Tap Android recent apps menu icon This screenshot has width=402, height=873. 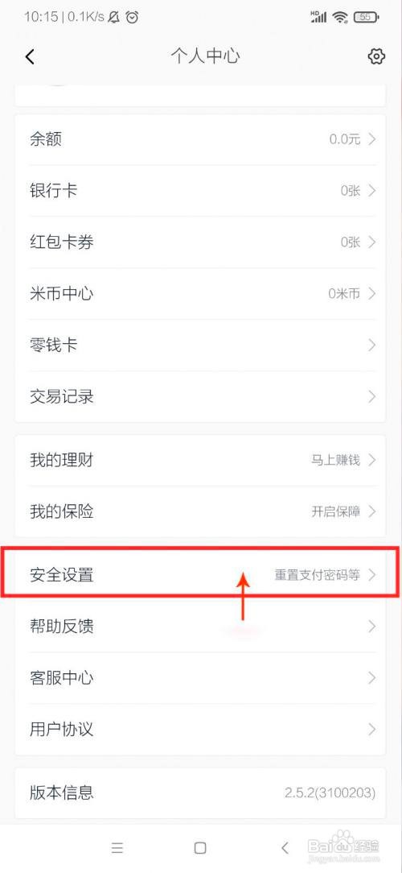(x=117, y=848)
